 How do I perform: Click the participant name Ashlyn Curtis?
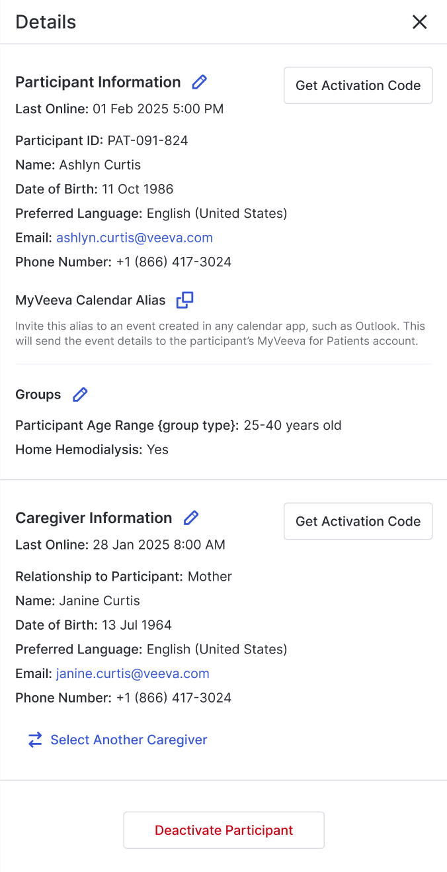(x=100, y=165)
